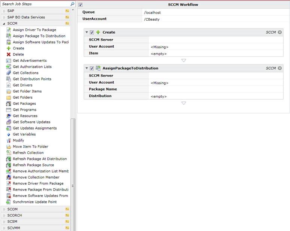This screenshot has width=290, height=231.
Task: Click the Get Advertisements icon
Action: (9, 61)
